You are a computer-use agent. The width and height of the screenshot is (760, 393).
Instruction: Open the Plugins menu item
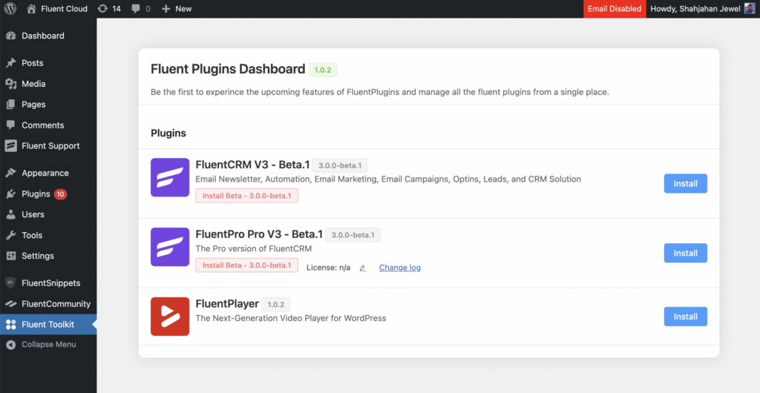point(36,194)
